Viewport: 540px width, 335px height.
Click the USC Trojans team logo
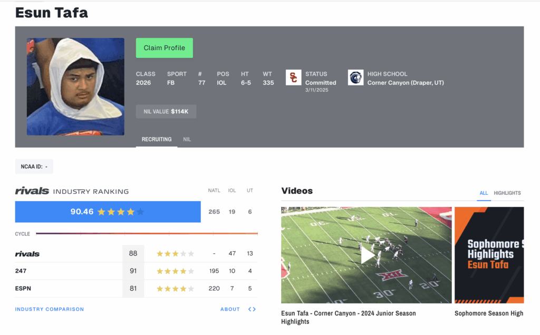293,77
